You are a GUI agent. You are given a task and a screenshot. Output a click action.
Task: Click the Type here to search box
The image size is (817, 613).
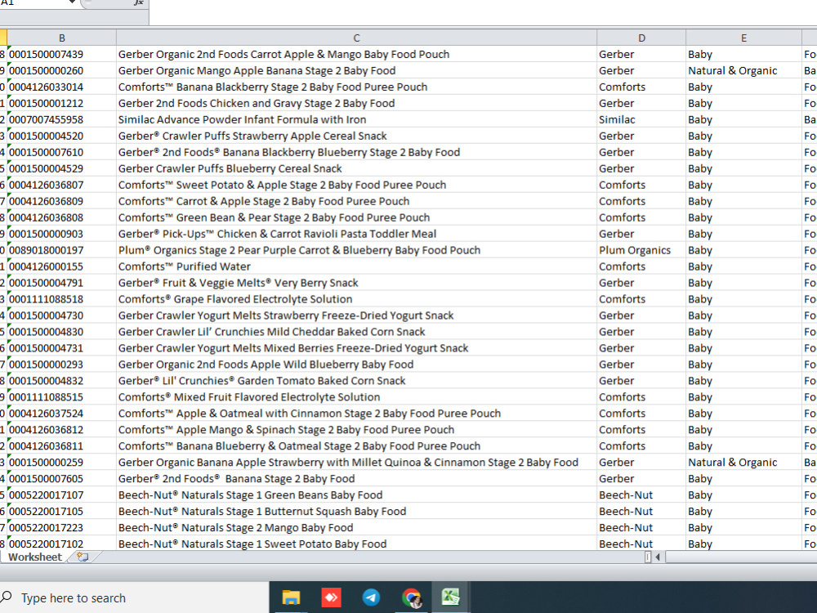pyautogui.click(x=135, y=597)
